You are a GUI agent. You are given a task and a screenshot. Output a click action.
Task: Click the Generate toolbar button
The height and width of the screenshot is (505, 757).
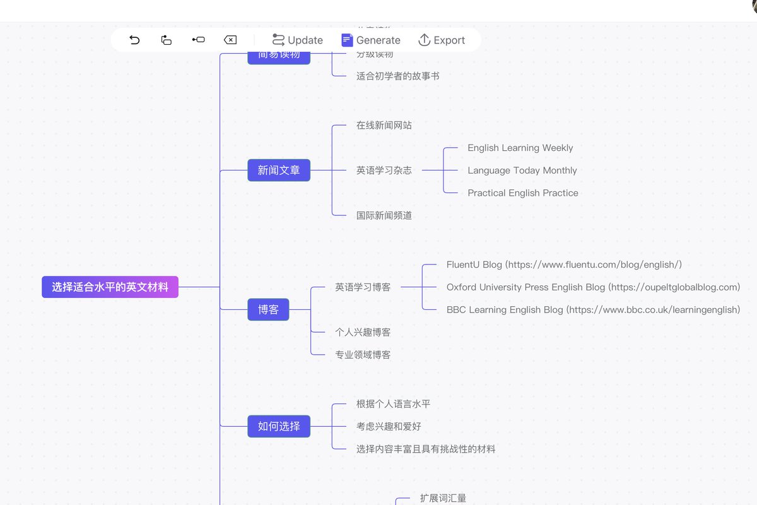(371, 40)
